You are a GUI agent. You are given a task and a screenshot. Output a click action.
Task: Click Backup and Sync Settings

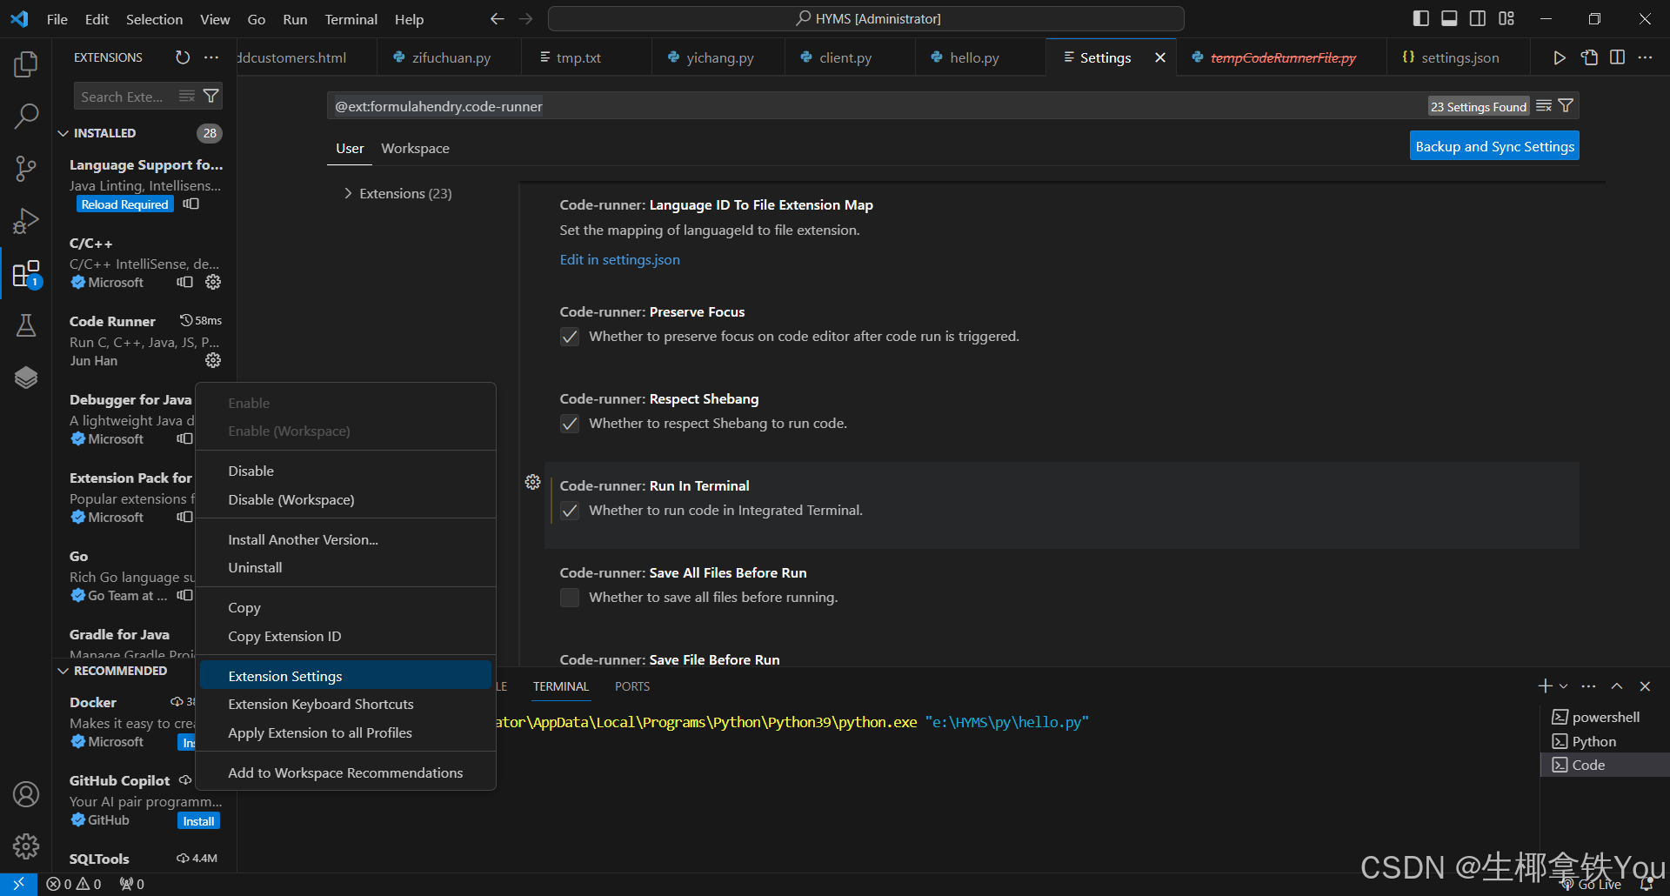coord(1493,145)
